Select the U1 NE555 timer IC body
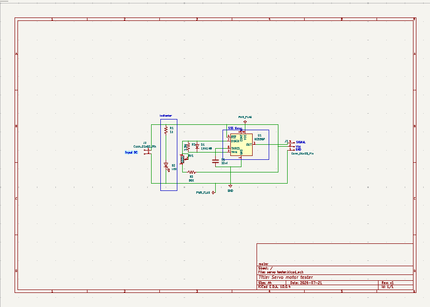The height and width of the screenshot is (307, 430). (241, 145)
